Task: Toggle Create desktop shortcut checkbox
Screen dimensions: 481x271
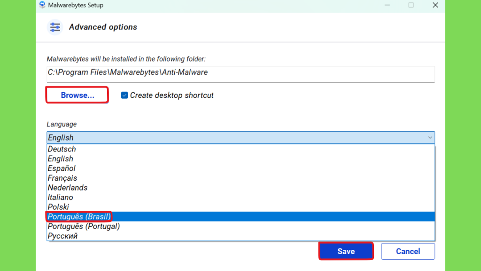Action: 124,95
